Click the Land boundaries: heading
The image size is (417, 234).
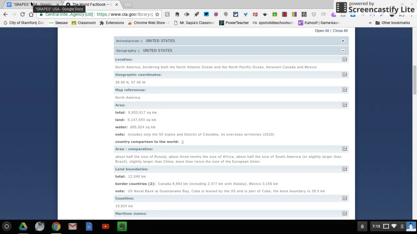[x=132, y=169]
